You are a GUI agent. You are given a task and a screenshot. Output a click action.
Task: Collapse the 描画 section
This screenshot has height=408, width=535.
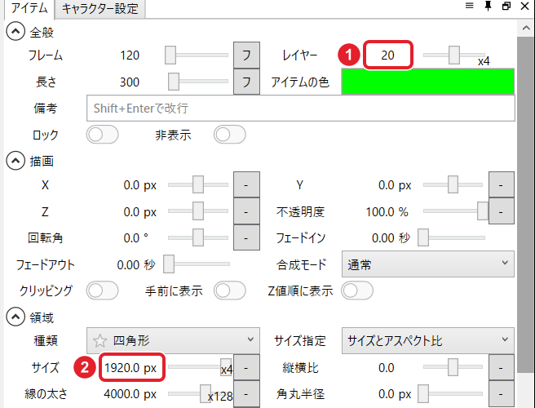(x=15, y=161)
